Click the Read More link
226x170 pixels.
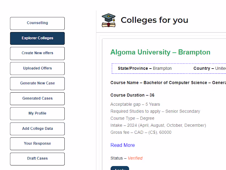(122, 145)
